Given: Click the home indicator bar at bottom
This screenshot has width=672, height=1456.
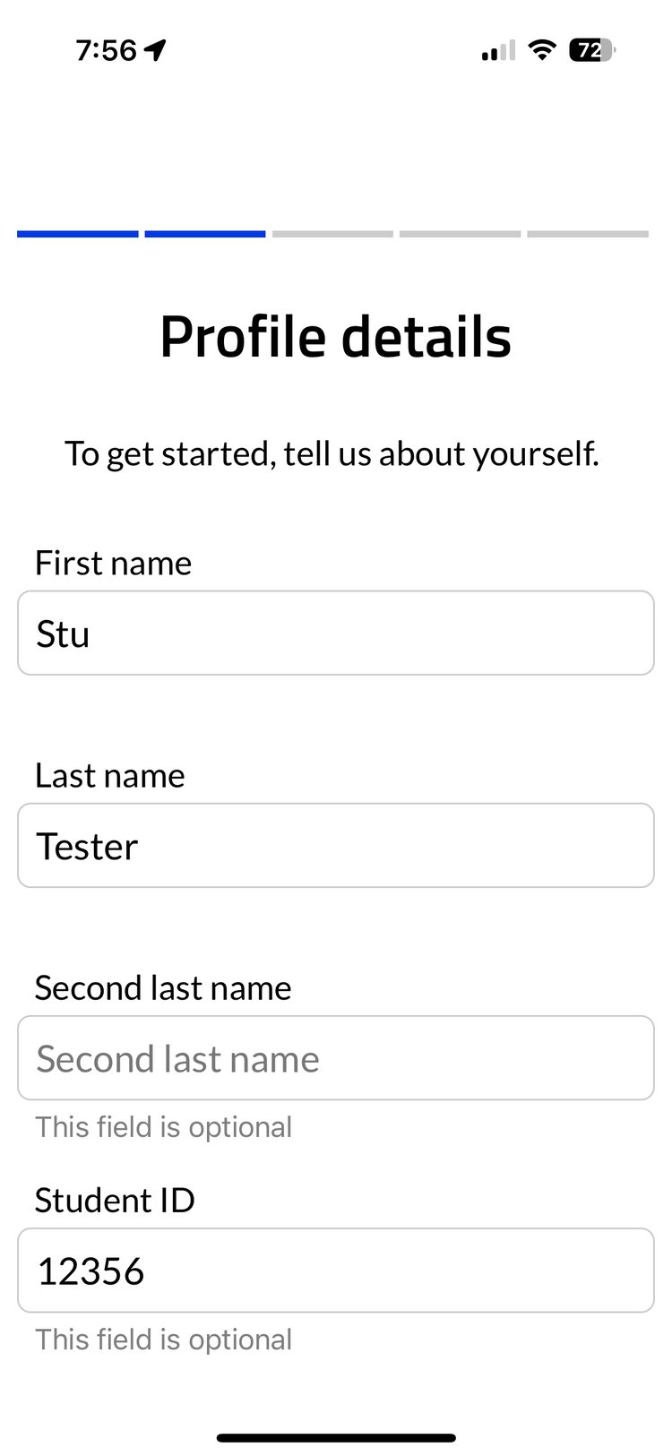Looking at the screenshot, I should coord(336,1436).
